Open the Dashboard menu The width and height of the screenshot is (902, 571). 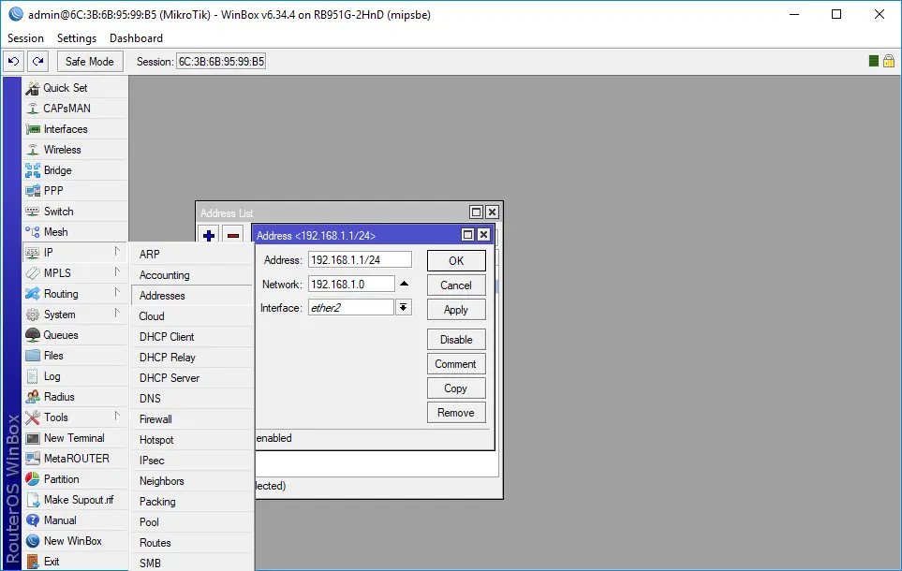(x=136, y=38)
